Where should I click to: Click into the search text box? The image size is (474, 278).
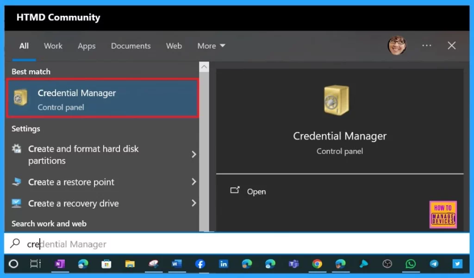click(237, 244)
